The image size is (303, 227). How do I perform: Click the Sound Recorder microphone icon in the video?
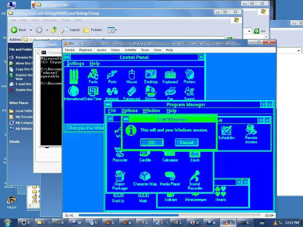coord(195,176)
